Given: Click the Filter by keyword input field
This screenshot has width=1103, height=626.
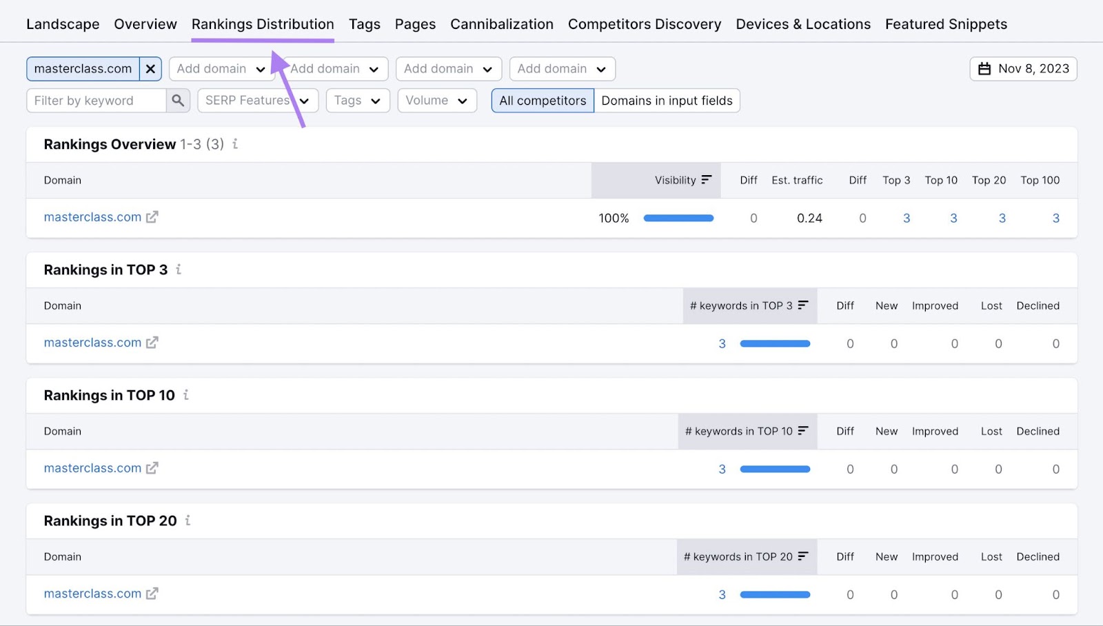Looking at the screenshot, I should pyautogui.click(x=97, y=100).
